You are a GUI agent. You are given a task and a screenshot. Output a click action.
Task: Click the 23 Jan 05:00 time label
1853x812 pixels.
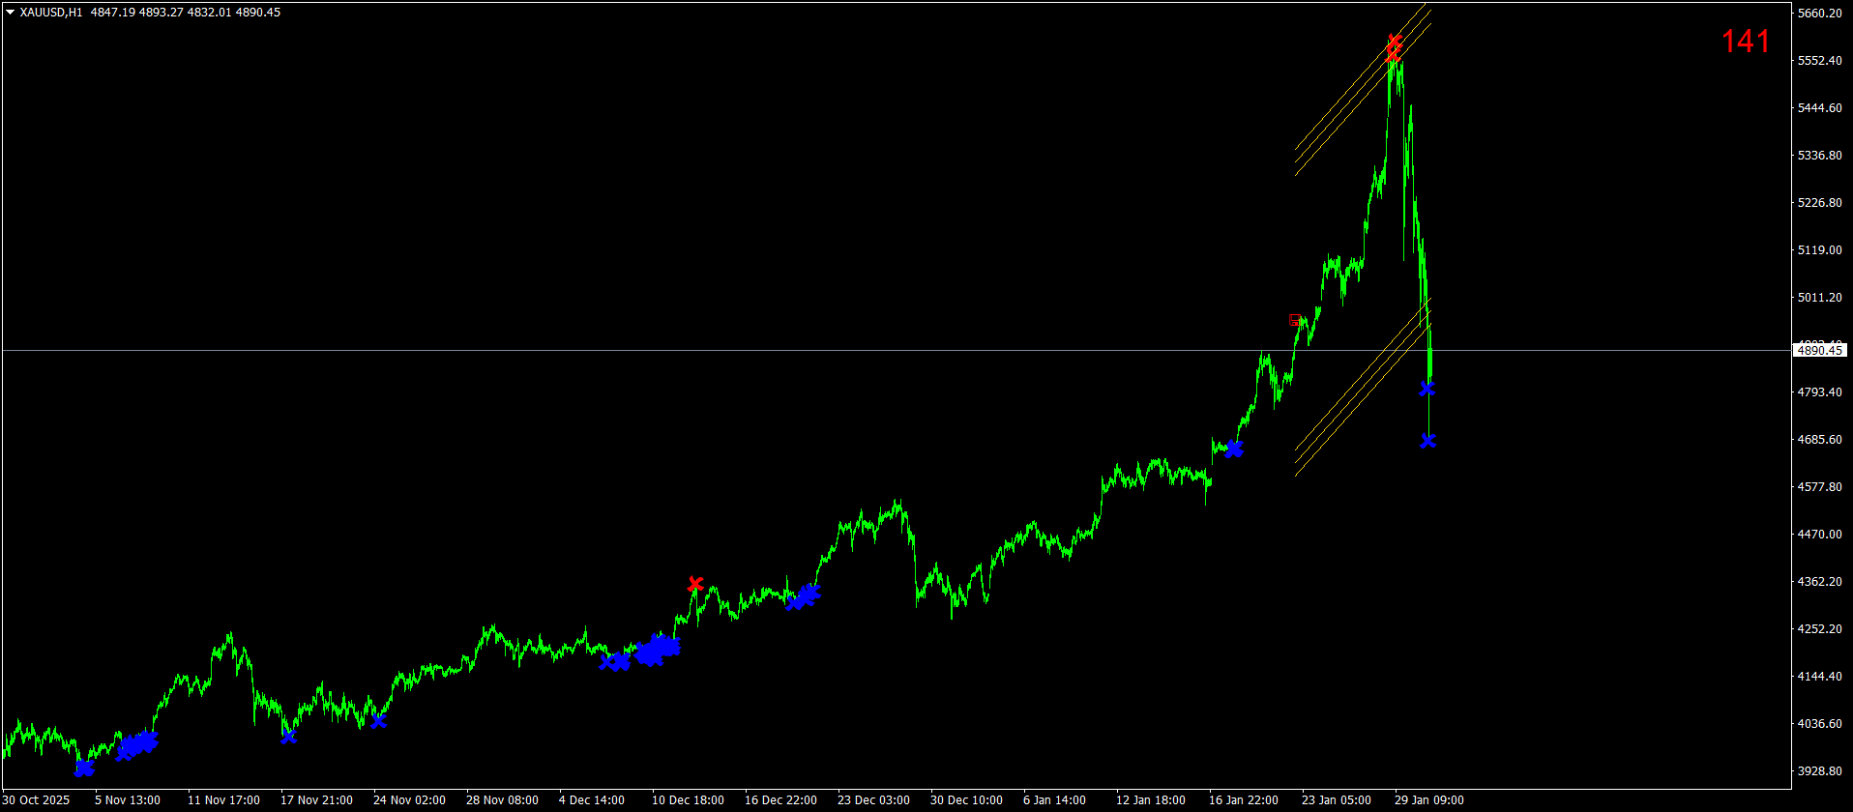coord(1337,800)
